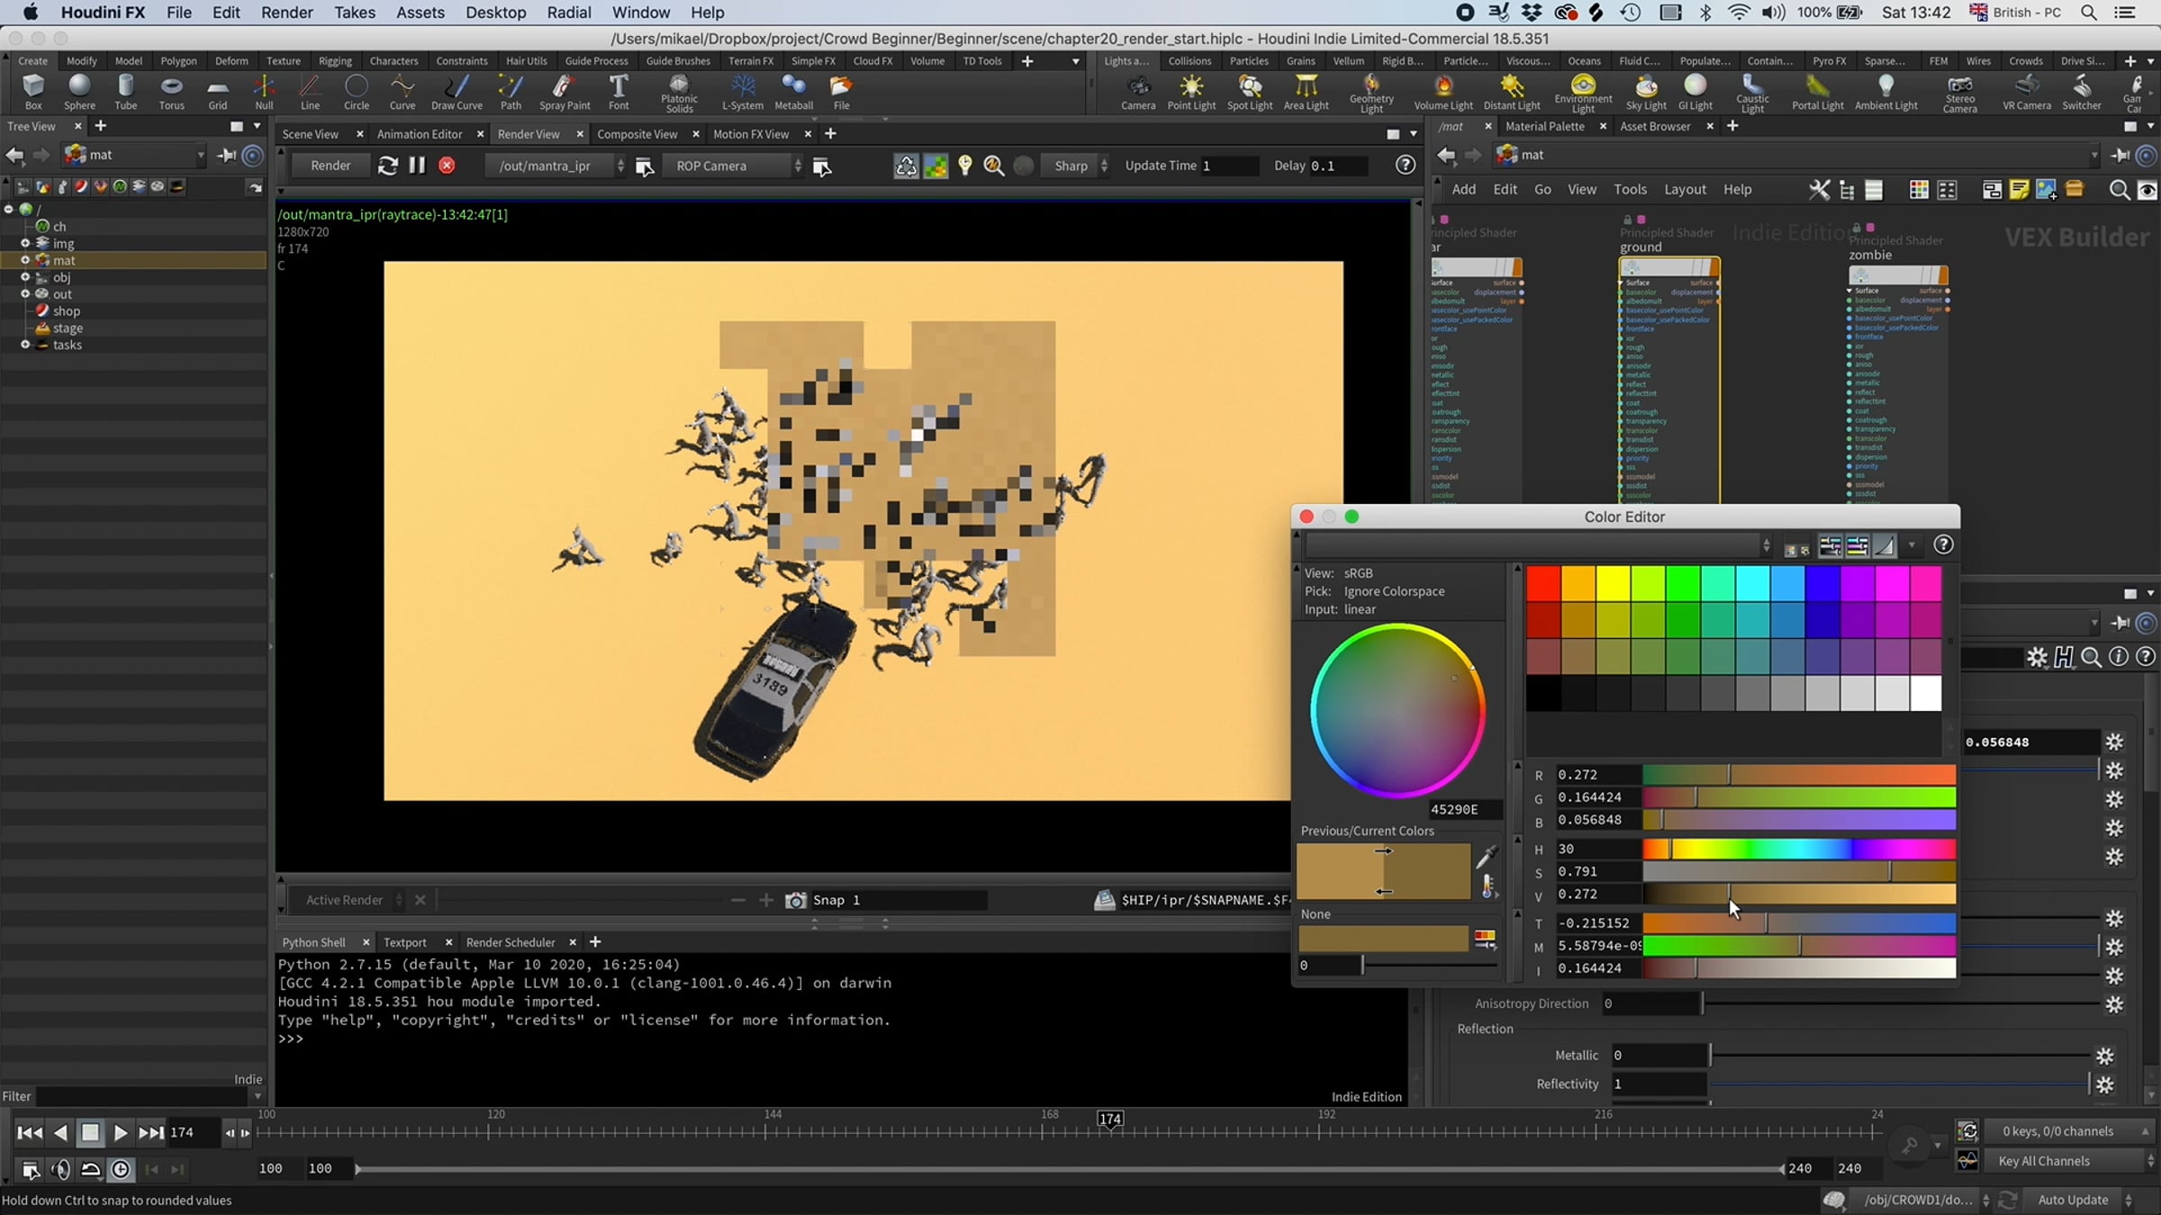Screen dimensions: 2161x1215
Task: Expand the img tree node
Action: (25, 243)
